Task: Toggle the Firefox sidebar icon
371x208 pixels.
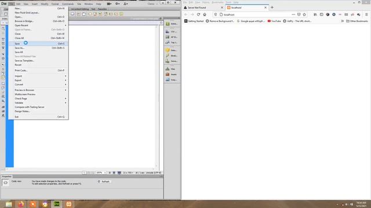Action: click(321, 14)
